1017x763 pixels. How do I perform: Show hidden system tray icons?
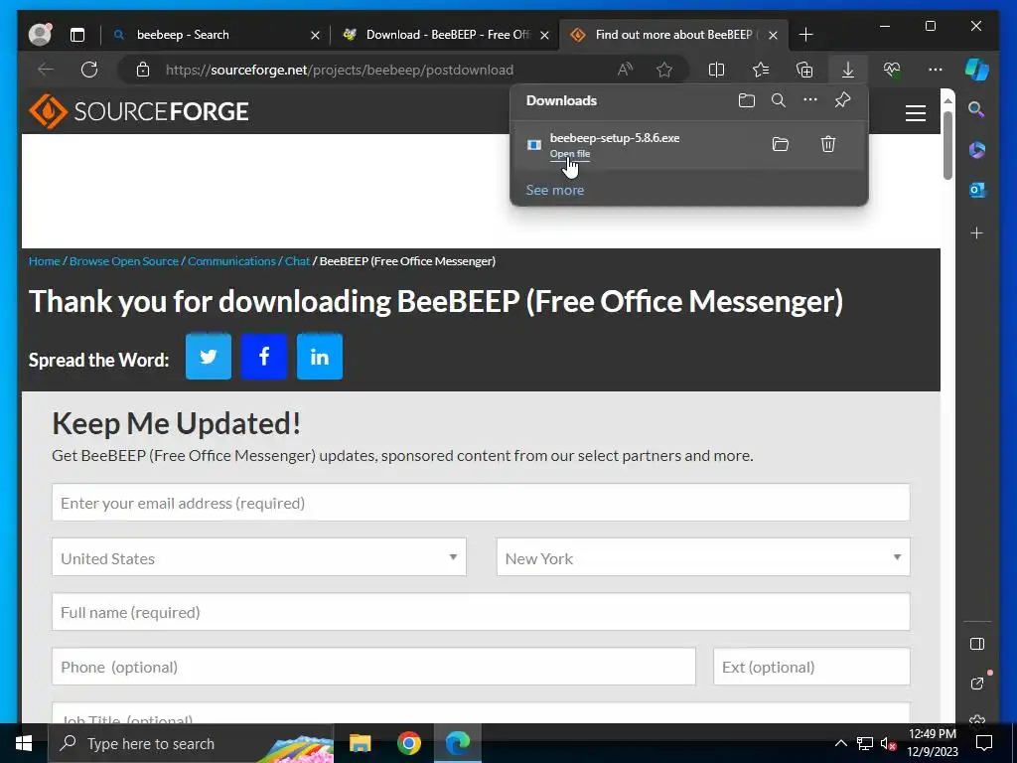[840, 743]
